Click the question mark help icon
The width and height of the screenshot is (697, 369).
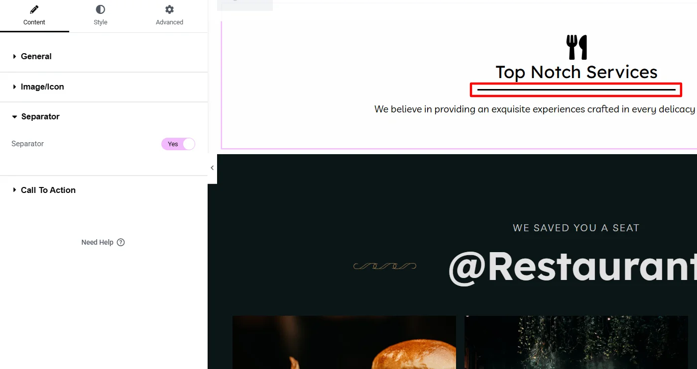(x=120, y=242)
